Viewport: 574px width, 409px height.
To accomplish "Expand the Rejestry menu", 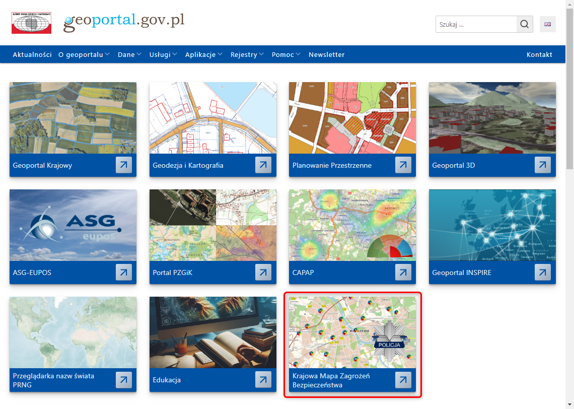I will point(247,54).
